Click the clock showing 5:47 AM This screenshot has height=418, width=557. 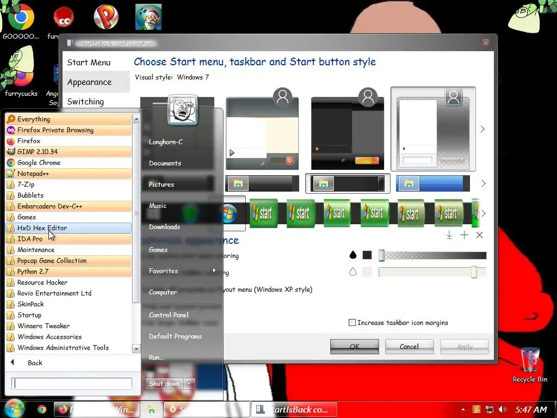click(531, 410)
